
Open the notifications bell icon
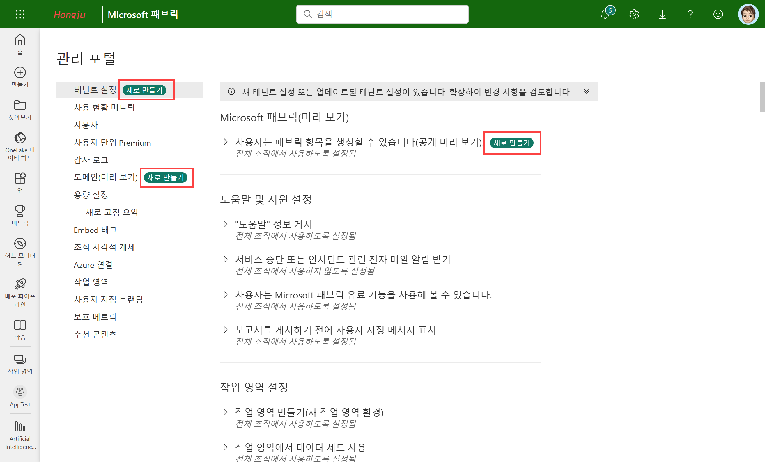tap(606, 14)
